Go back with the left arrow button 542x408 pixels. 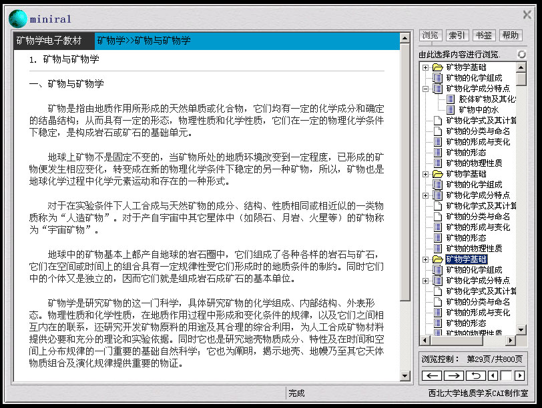pos(431,375)
